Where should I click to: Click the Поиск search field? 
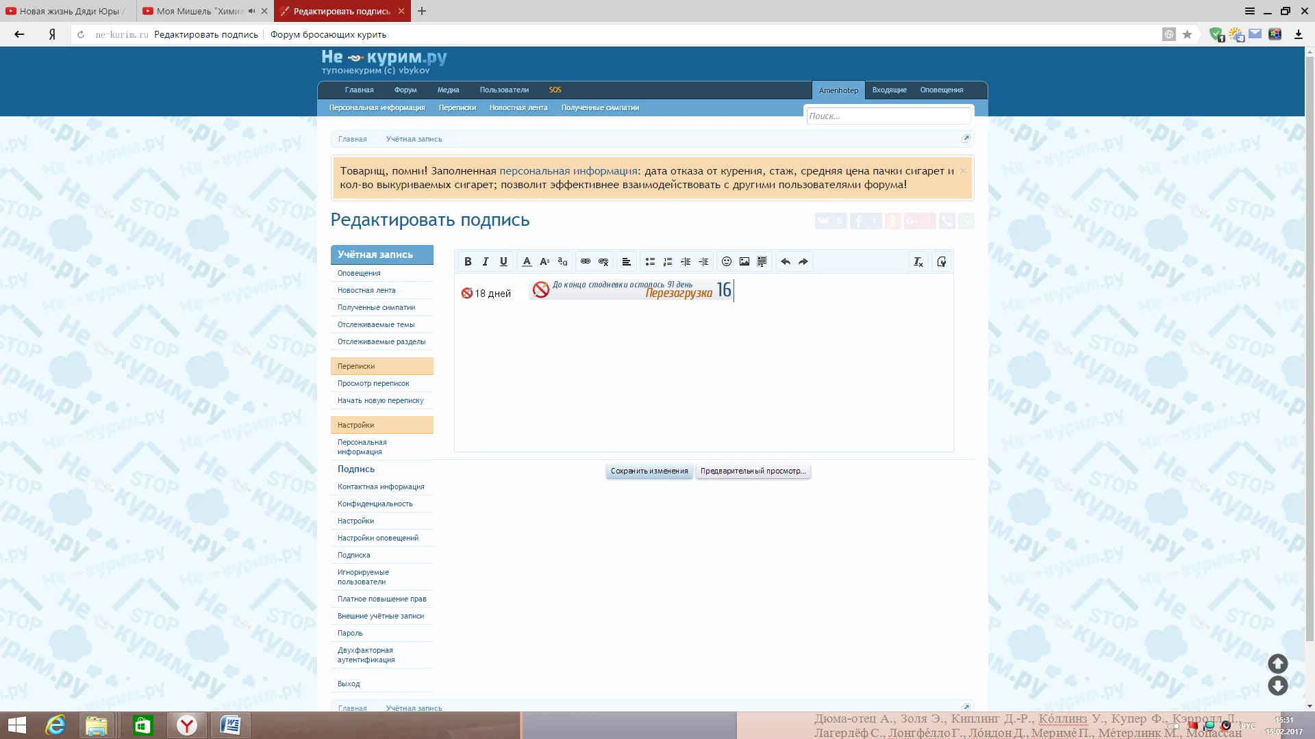pyautogui.click(x=888, y=116)
